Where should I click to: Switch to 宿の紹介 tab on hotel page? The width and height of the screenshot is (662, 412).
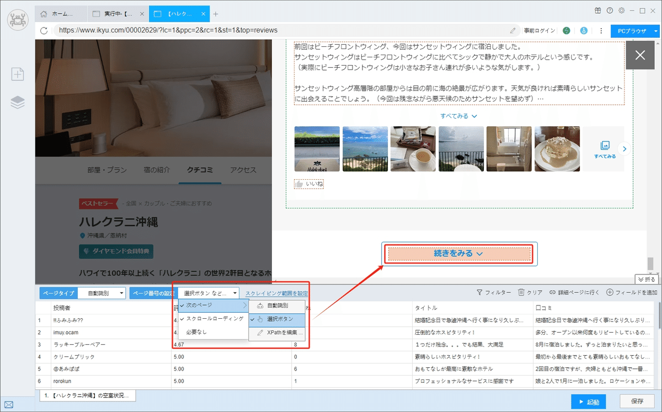pos(156,170)
